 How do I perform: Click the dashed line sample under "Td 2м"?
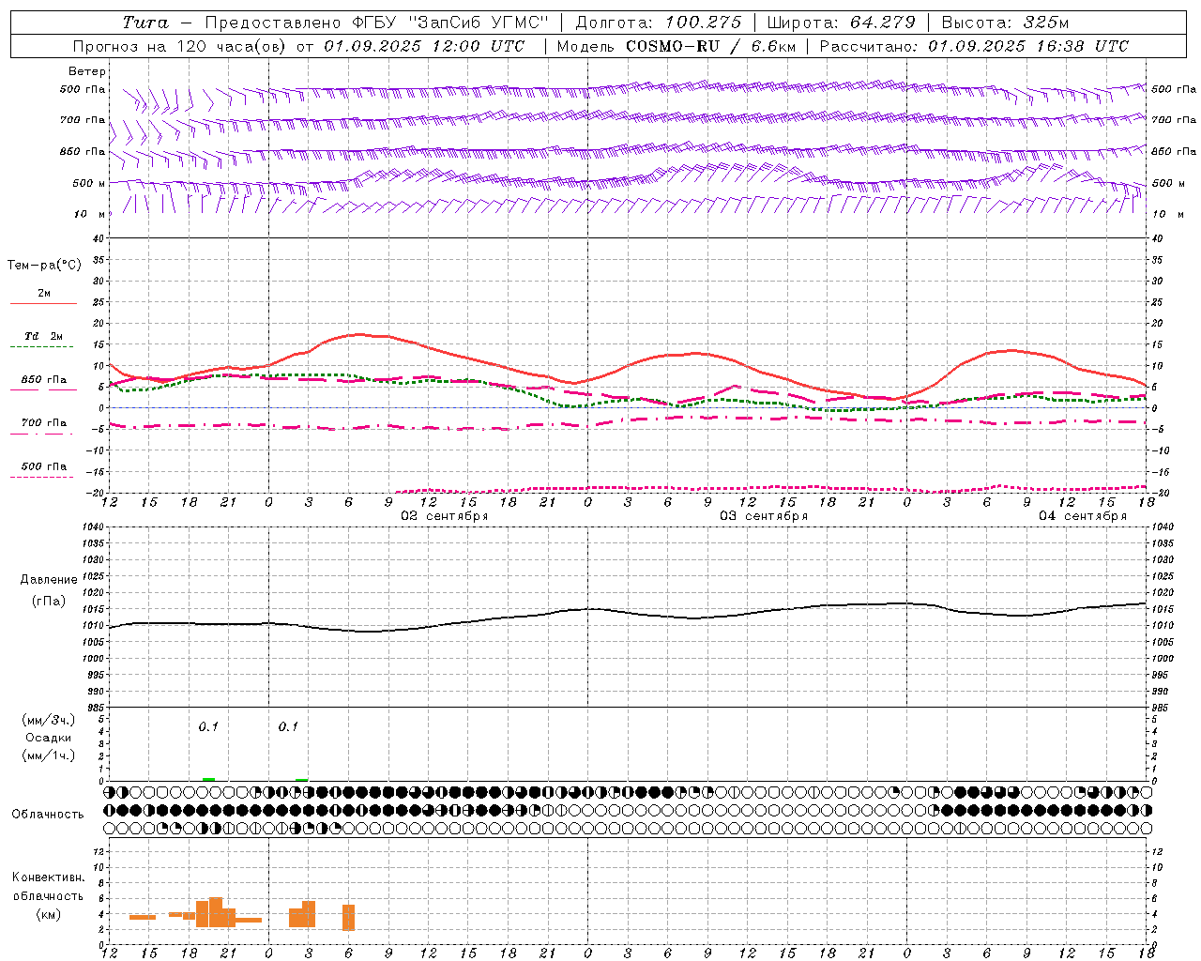coord(43,346)
